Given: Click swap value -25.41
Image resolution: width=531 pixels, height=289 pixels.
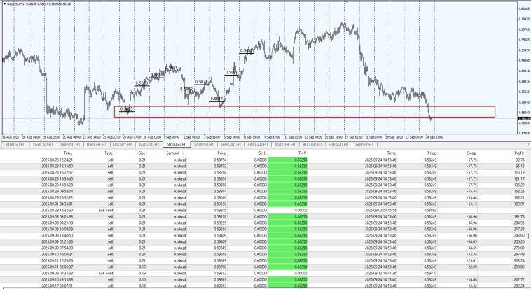Looking at the screenshot, I should 471,260.
